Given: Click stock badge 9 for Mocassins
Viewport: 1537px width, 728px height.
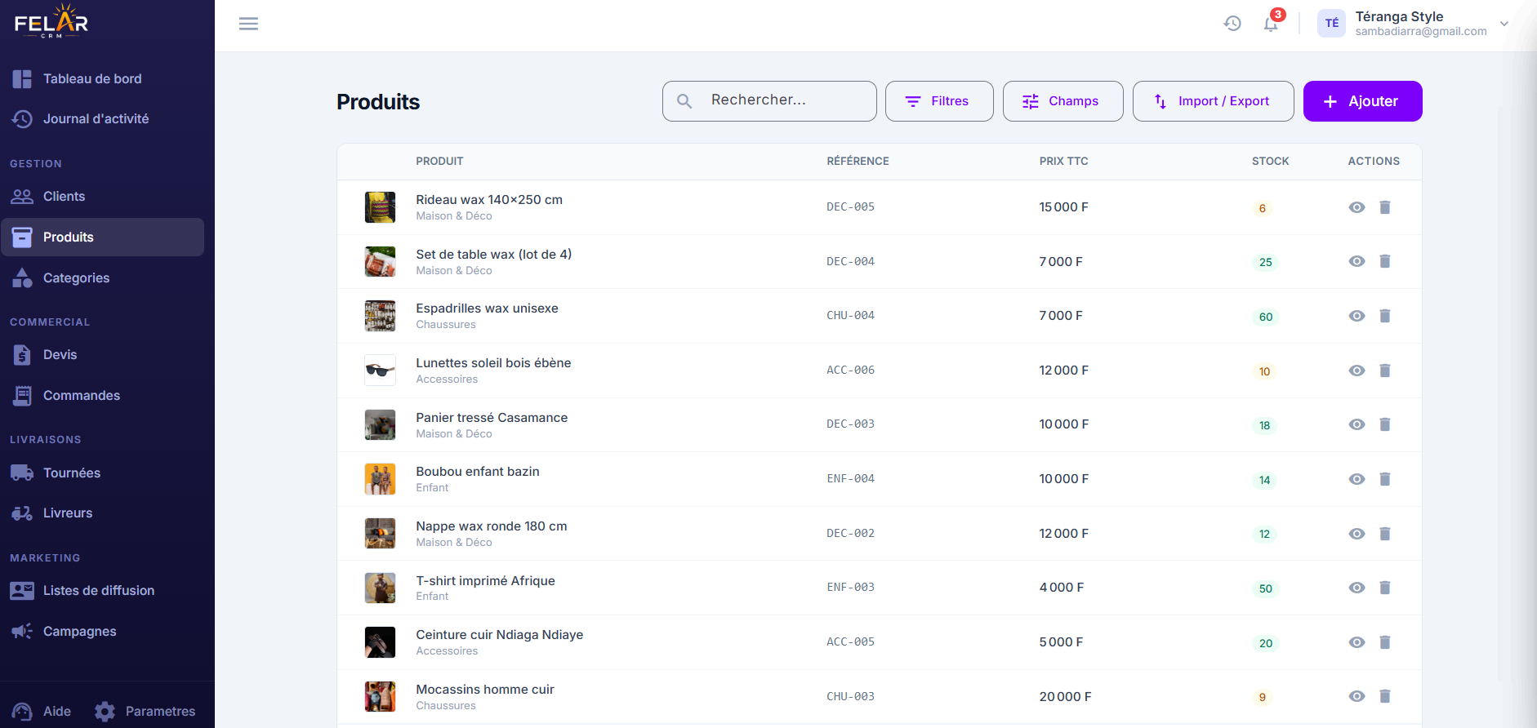Looking at the screenshot, I should (x=1263, y=697).
